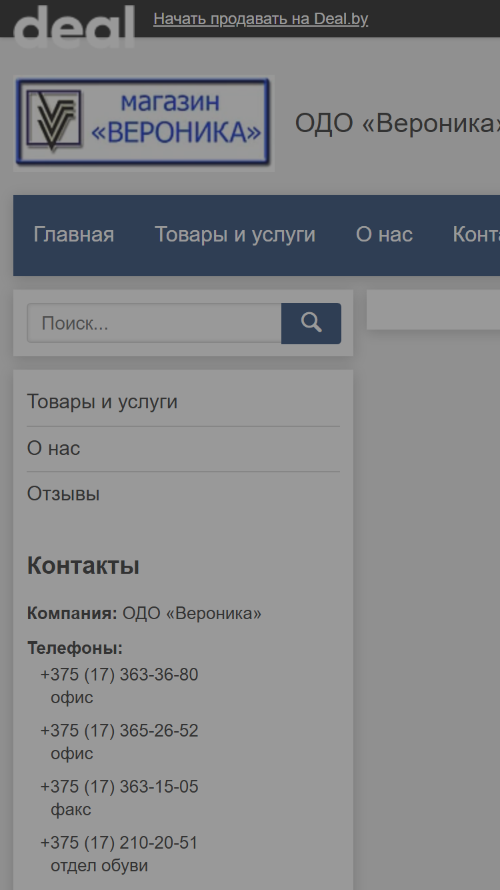
Task: Click fax number +375 (17) 363-15-05
Action: pos(119,787)
